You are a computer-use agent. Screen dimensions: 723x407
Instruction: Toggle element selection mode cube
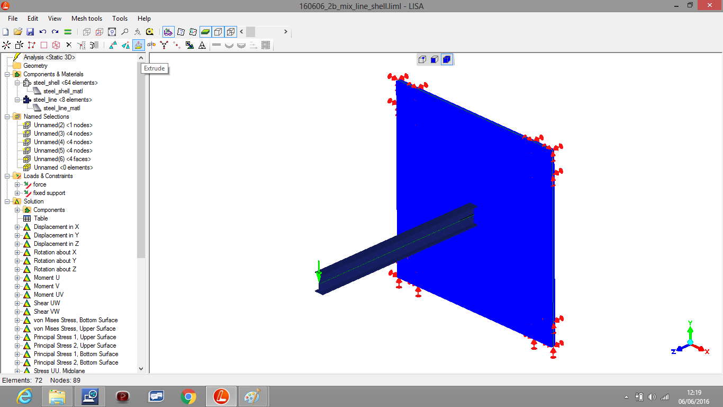(x=447, y=59)
